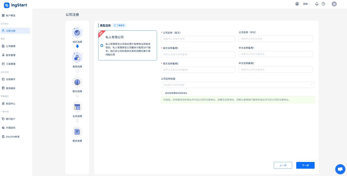Select 立即注册 in sidebar
The width and height of the screenshot is (347, 176).
15,31
